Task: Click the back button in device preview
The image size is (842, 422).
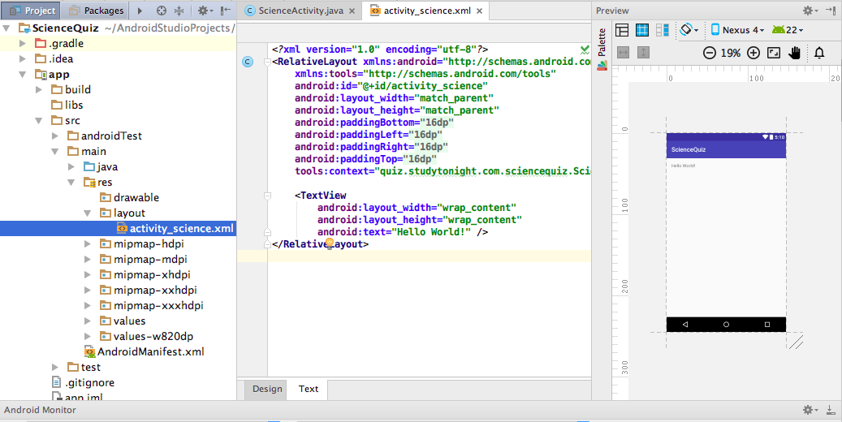Action: (685, 325)
